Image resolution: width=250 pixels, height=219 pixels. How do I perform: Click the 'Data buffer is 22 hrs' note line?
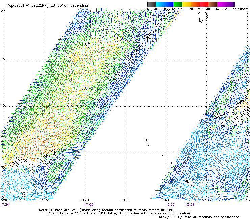click(x=119, y=213)
